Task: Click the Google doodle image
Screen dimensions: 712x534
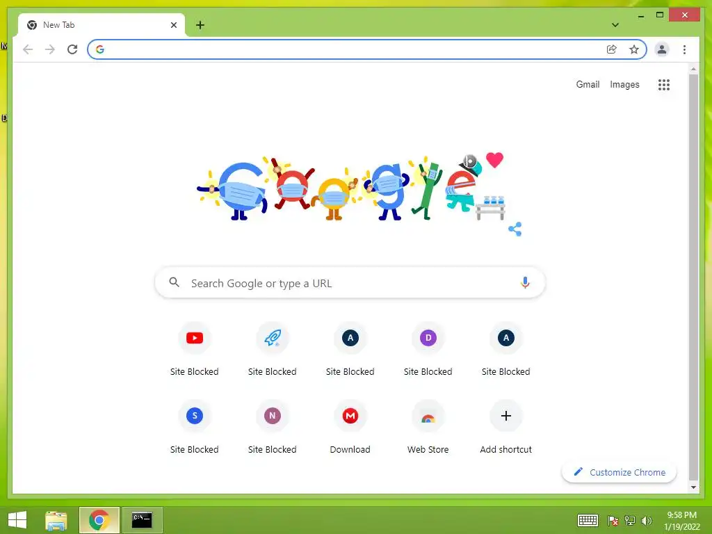Action: pos(350,188)
